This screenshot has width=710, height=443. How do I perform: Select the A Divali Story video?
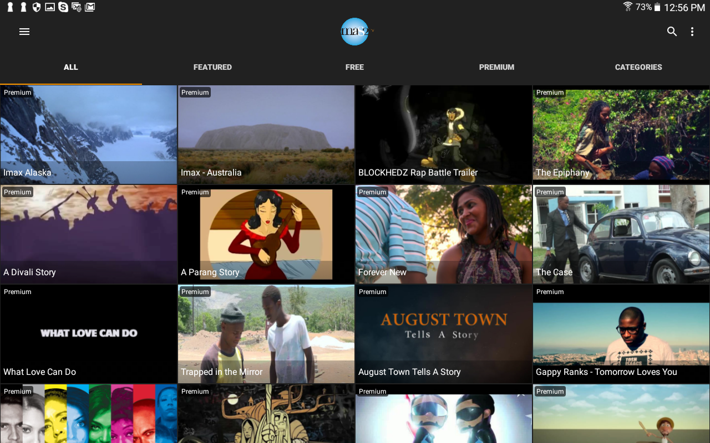[89, 234]
